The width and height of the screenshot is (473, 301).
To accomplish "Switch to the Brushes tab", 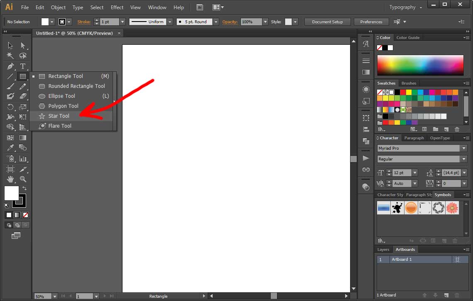I will (409, 83).
